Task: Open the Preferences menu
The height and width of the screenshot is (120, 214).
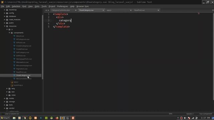Action: pos(63,6)
